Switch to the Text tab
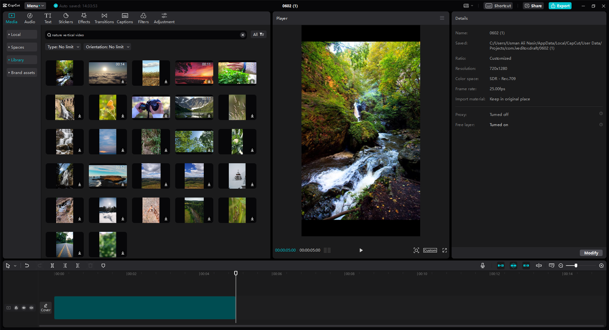 point(48,19)
